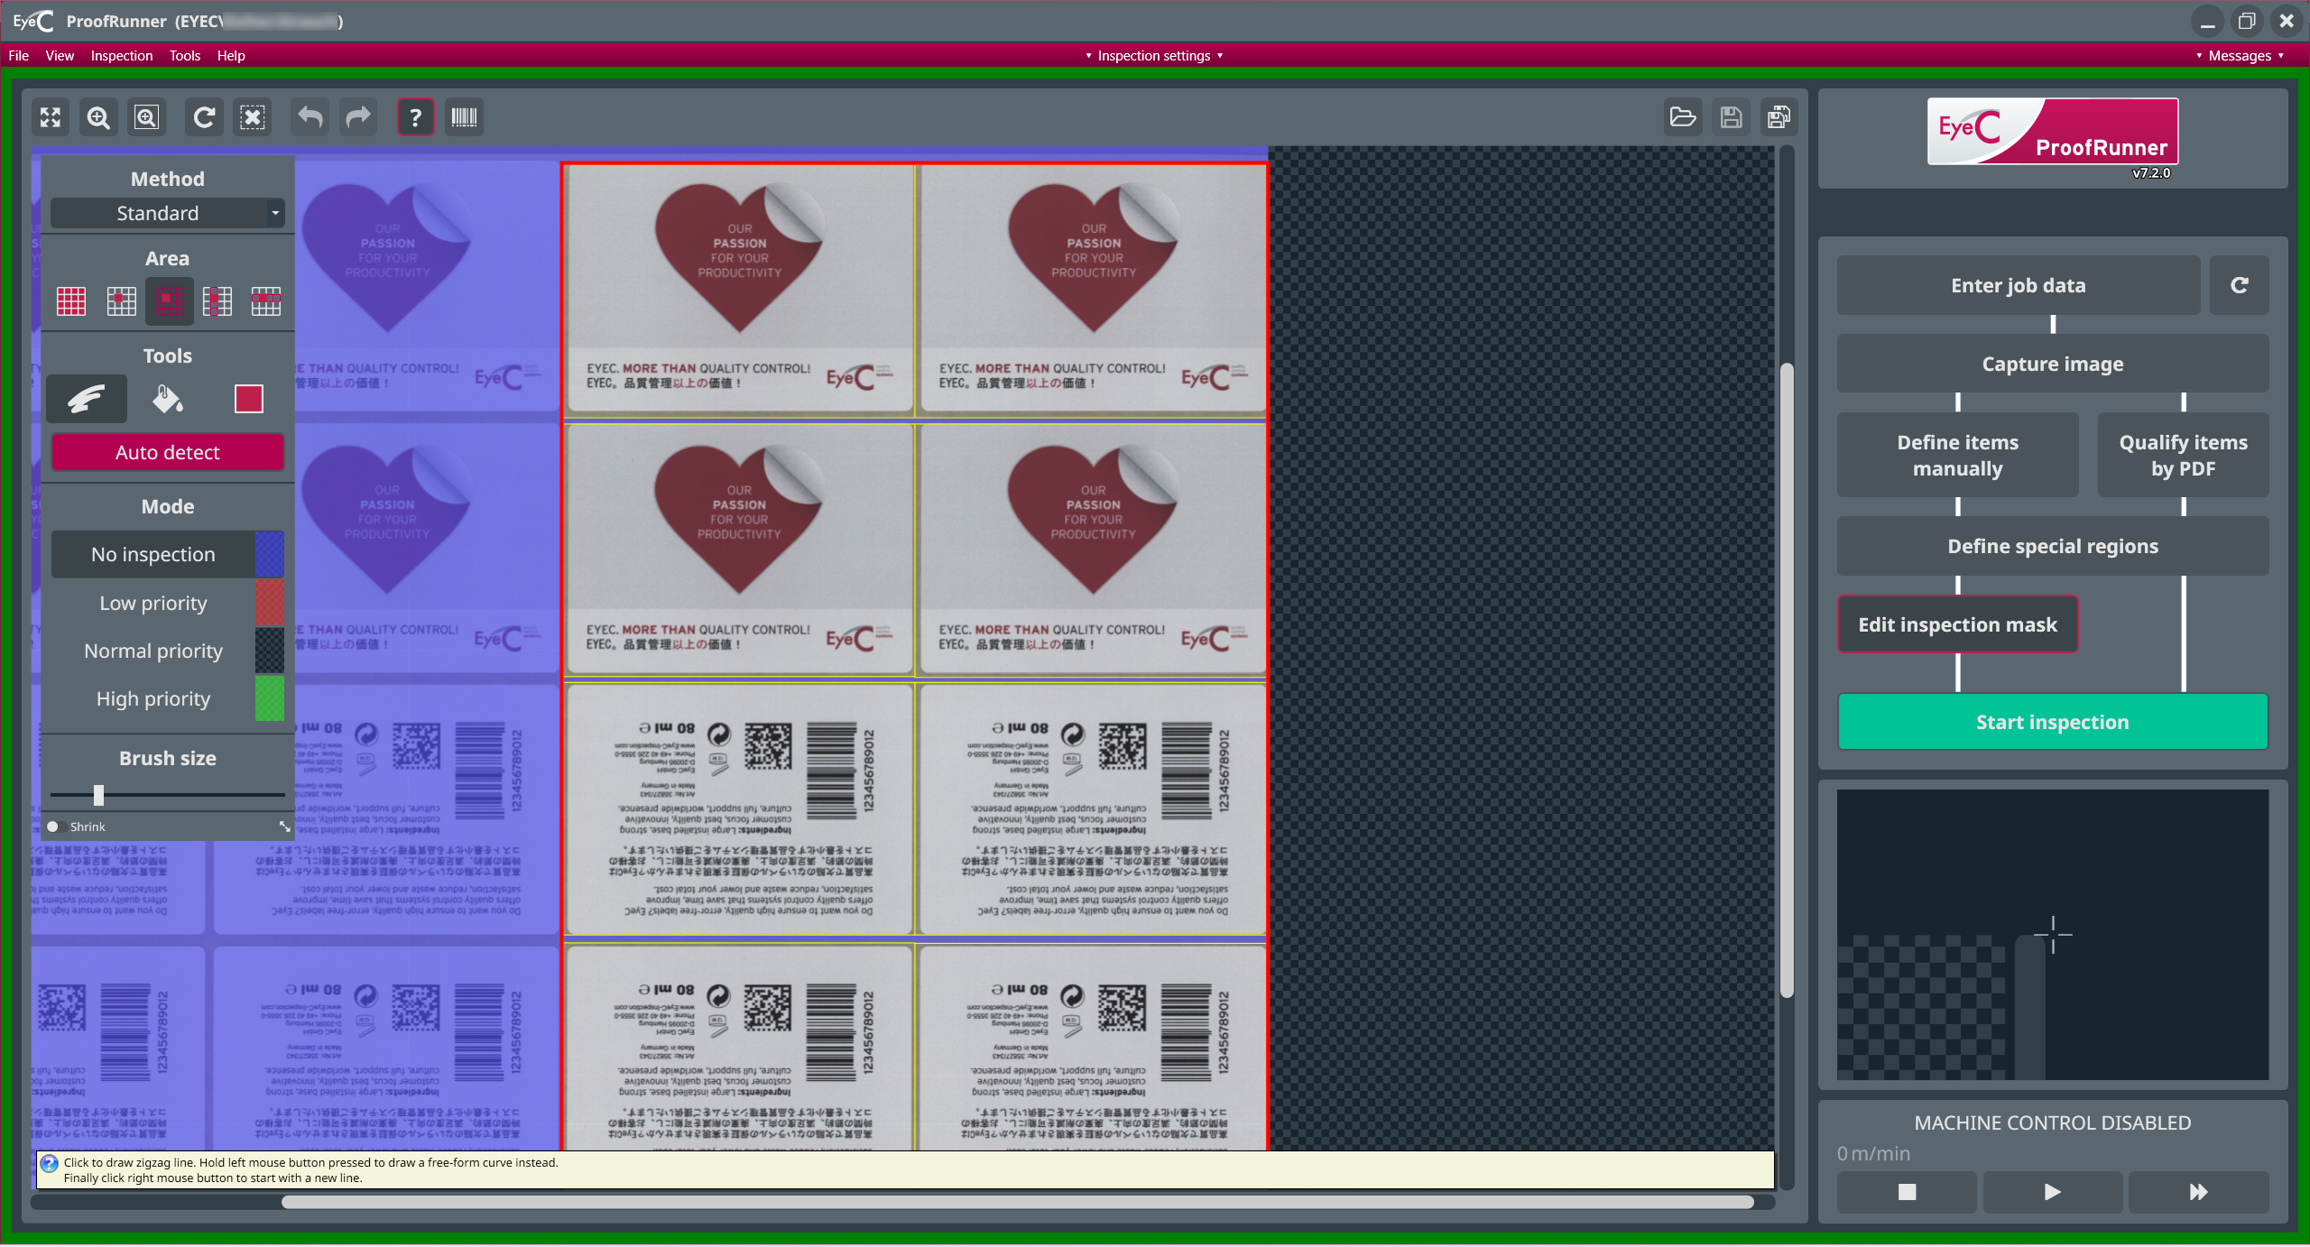
Task: Open the View menu
Action: click(x=60, y=56)
